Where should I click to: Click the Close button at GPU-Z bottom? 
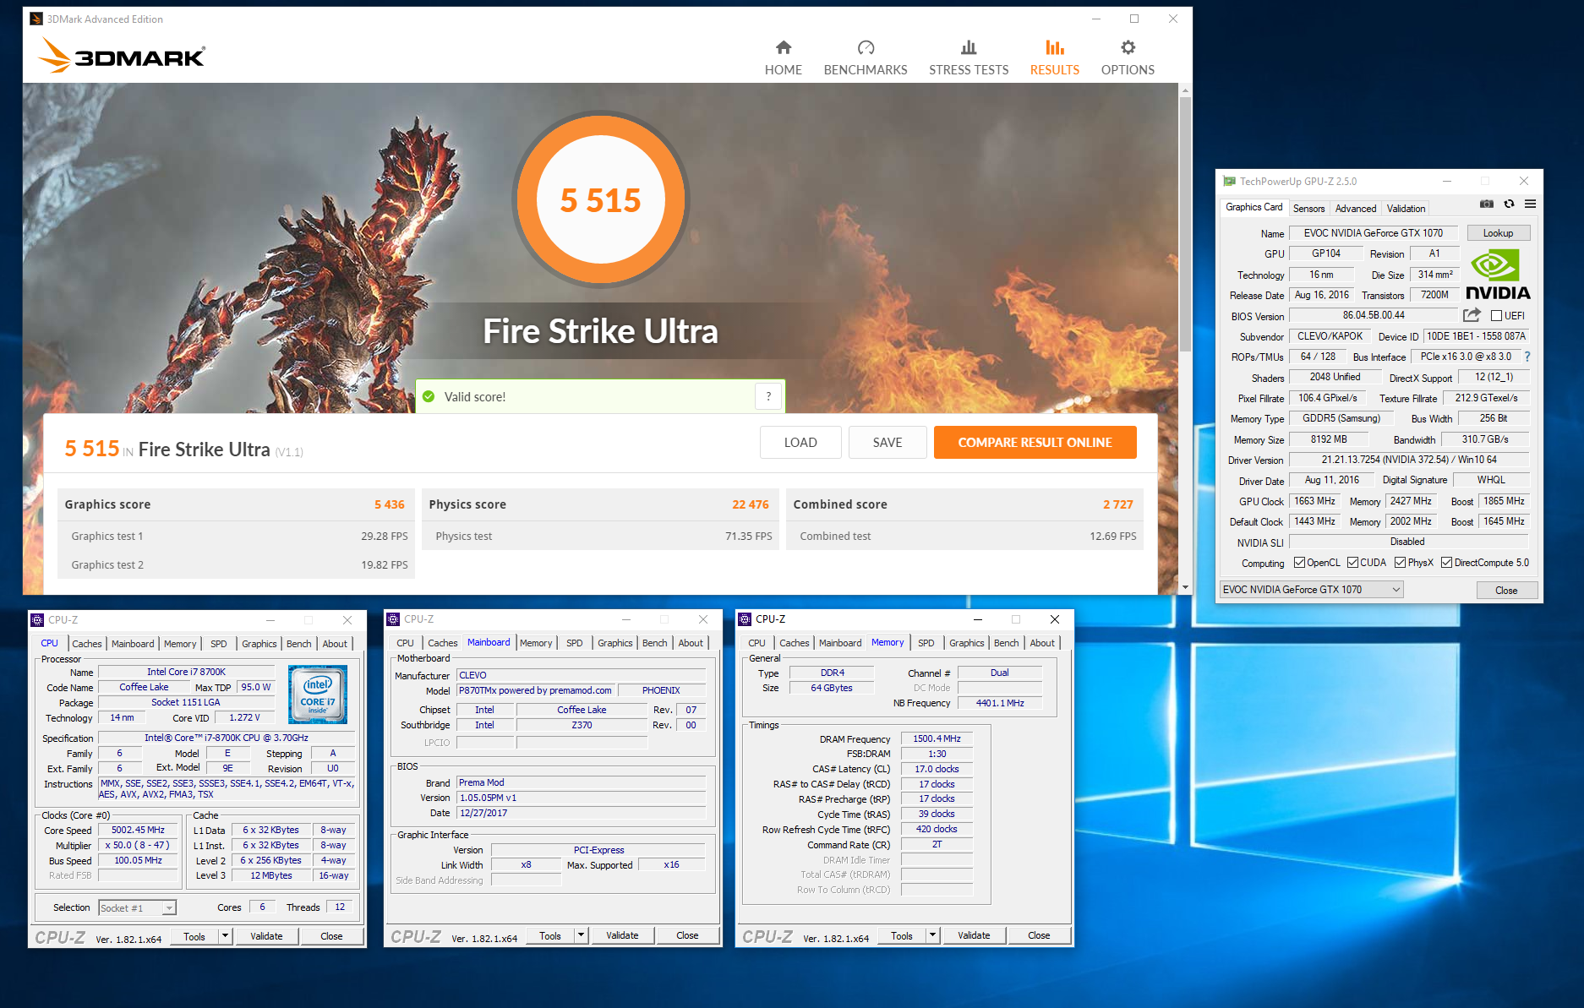tap(1506, 590)
